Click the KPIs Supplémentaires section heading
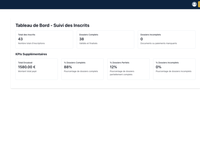The width and height of the screenshot is (200, 150). click(x=31, y=54)
